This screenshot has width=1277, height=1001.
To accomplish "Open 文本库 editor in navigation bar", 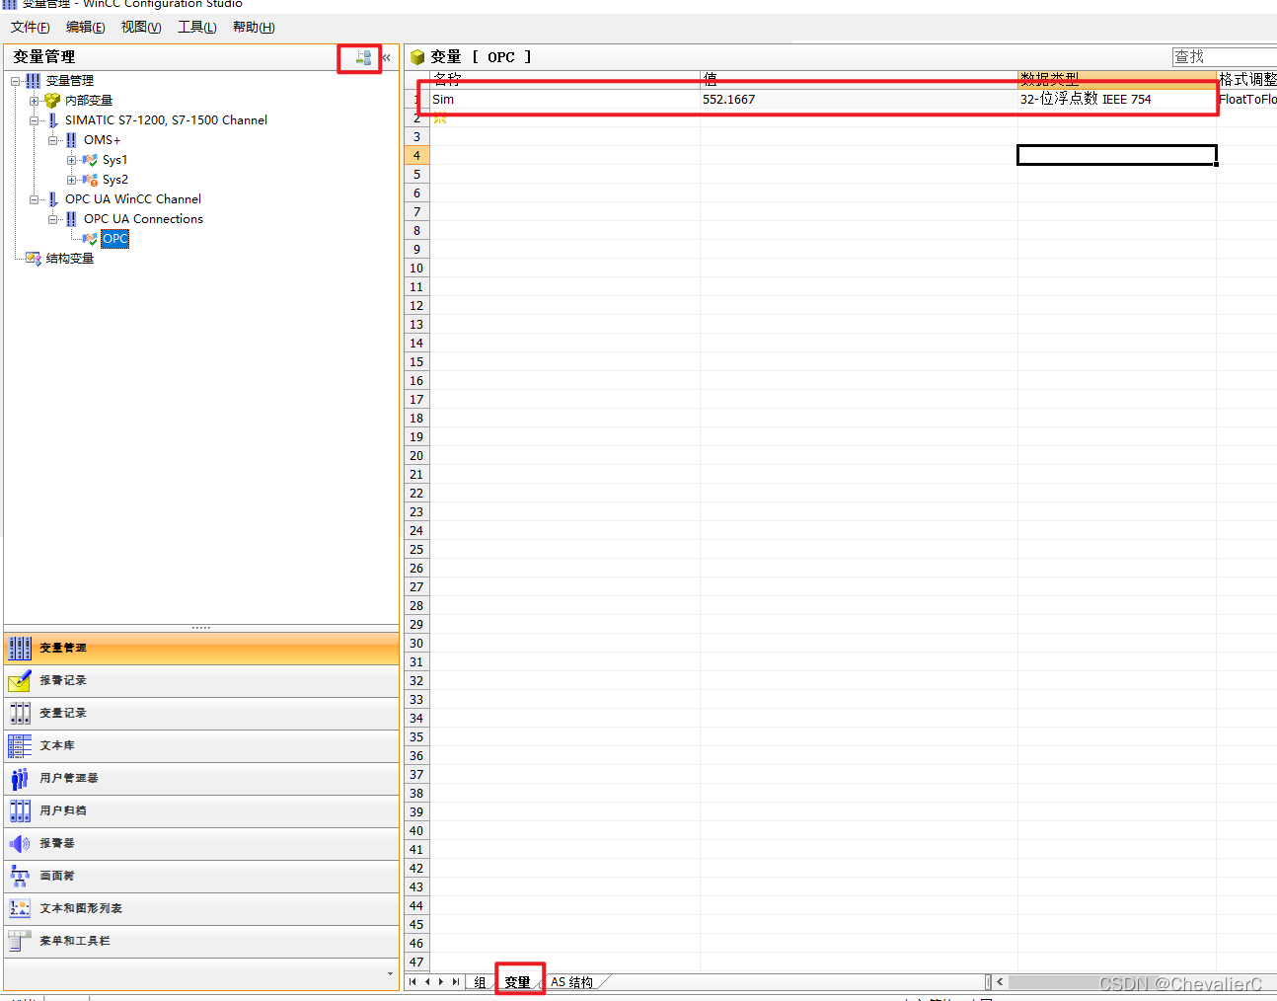I will point(201,746).
